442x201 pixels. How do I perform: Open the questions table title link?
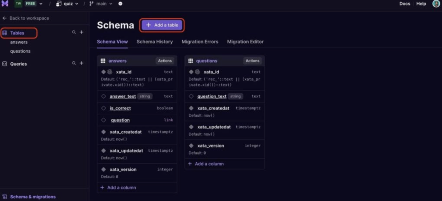coord(206,61)
